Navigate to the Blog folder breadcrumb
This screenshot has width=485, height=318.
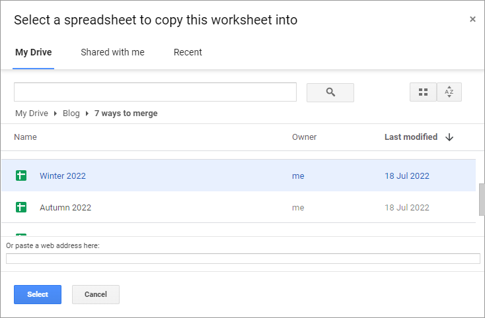tap(71, 113)
